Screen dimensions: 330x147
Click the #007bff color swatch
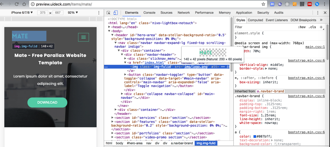(x=255, y=136)
